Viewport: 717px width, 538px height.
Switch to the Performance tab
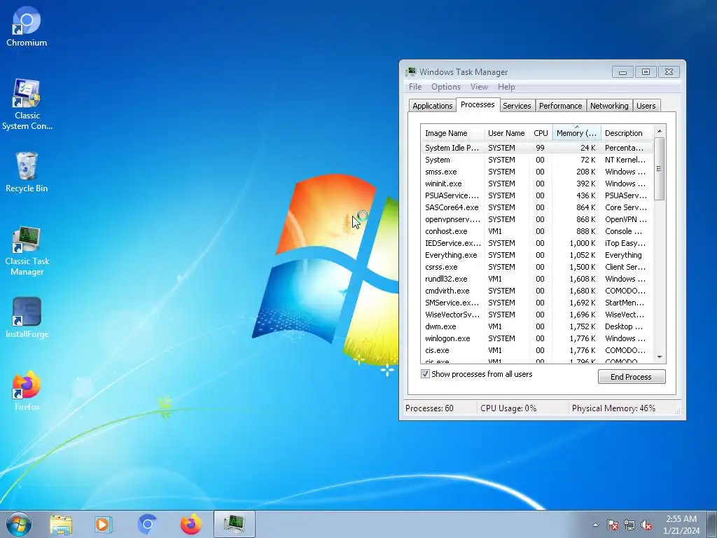(x=560, y=106)
